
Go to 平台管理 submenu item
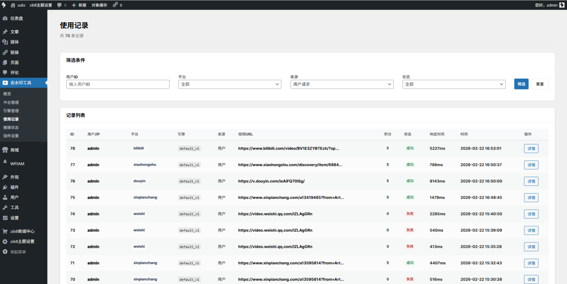click(x=11, y=103)
